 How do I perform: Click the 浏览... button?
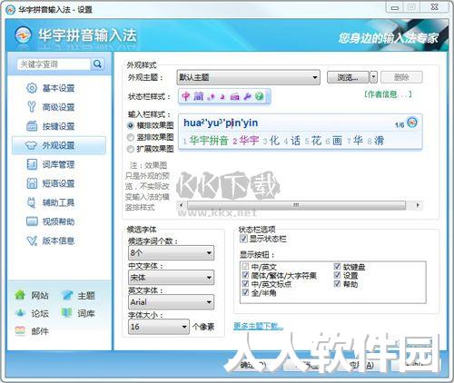coord(348,77)
